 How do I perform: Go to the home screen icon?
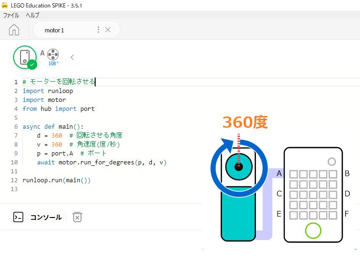(14, 30)
